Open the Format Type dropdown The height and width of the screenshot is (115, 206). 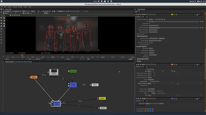pos(154,25)
